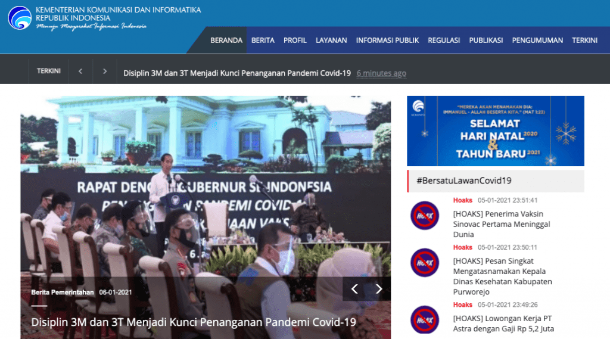This screenshot has width=610, height=339.
Task: Click the Berita Pemerintahan category label
Action: [63, 293]
